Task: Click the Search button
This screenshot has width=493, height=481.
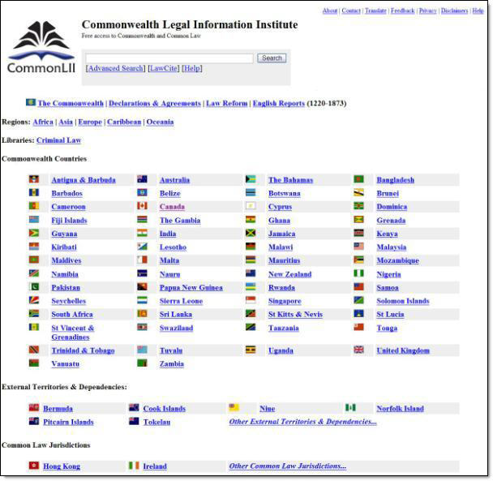Action: [x=272, y=58]
